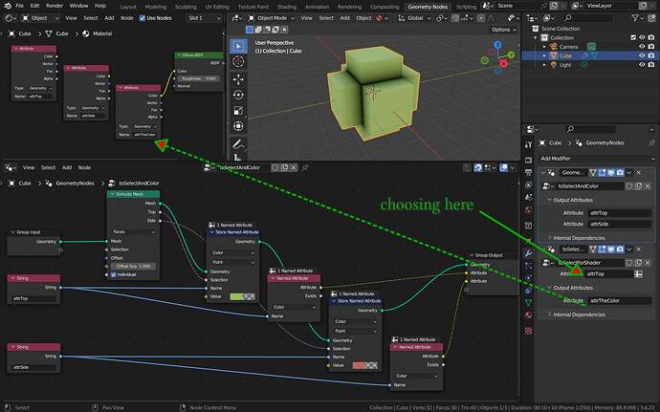Screen dimensions: 660x412
Task: Click the red X axis on gizmo
Action: pyautogui.click(x=503, y=63)
